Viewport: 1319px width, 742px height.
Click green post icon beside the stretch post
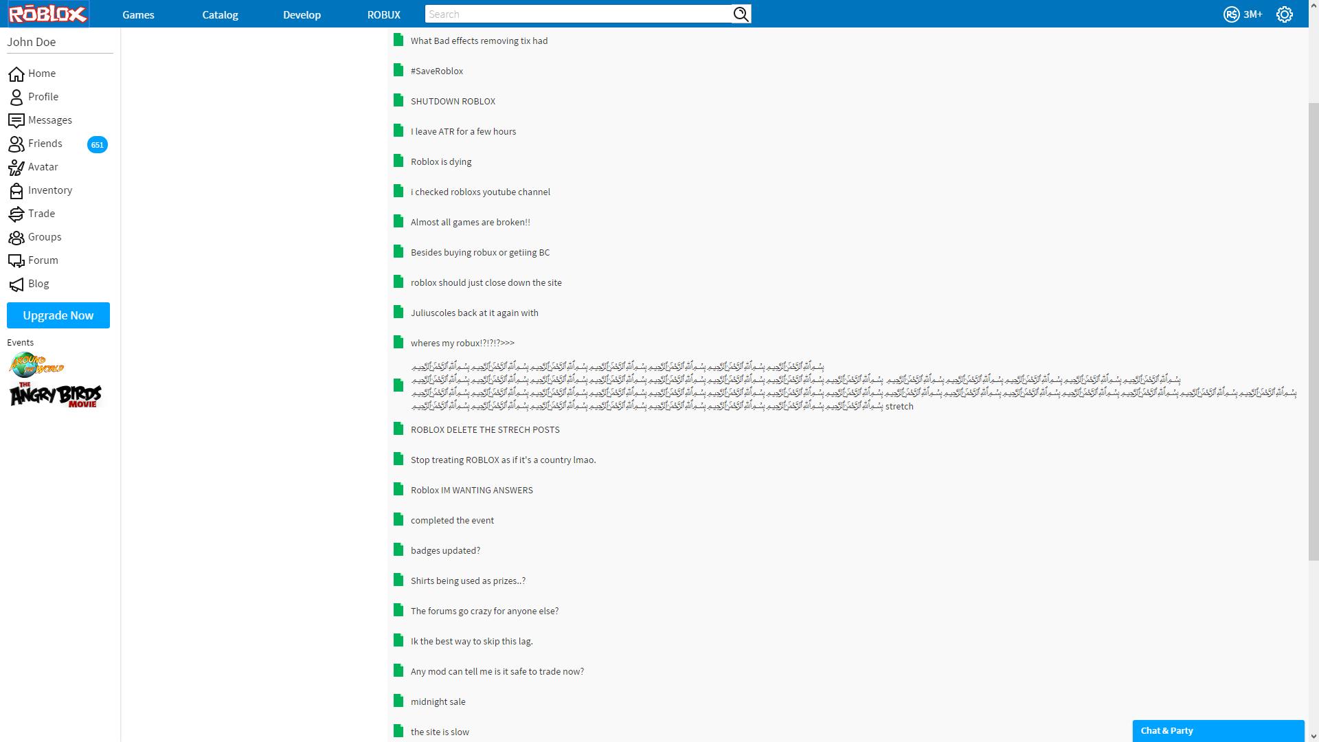click(x=398, y=385)
